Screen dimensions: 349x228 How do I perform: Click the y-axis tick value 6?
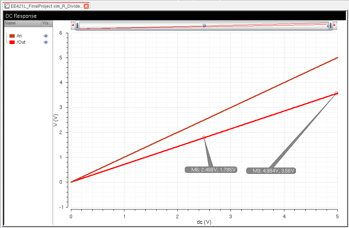click(61, 33)
